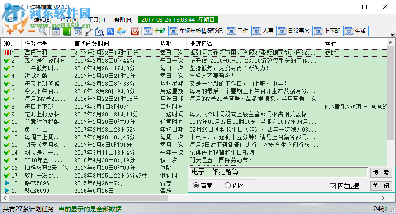Click status text 共有27条计划任务
The image size is (396, 214).
[28, 209]
